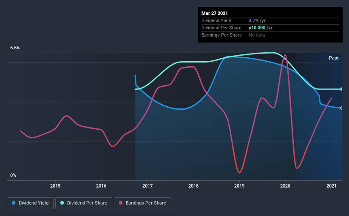This screenshot has height=216, width=349.
Task: Click the 2017 x-axis label
Action: (148, 186)
